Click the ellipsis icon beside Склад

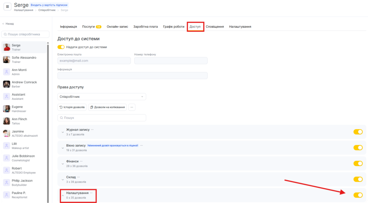[x=78, y=177]
